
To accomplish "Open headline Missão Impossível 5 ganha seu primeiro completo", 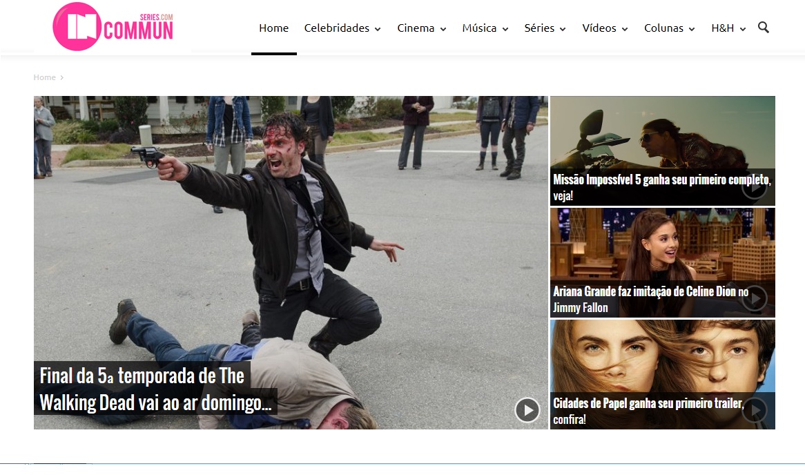I will (662, 187).
